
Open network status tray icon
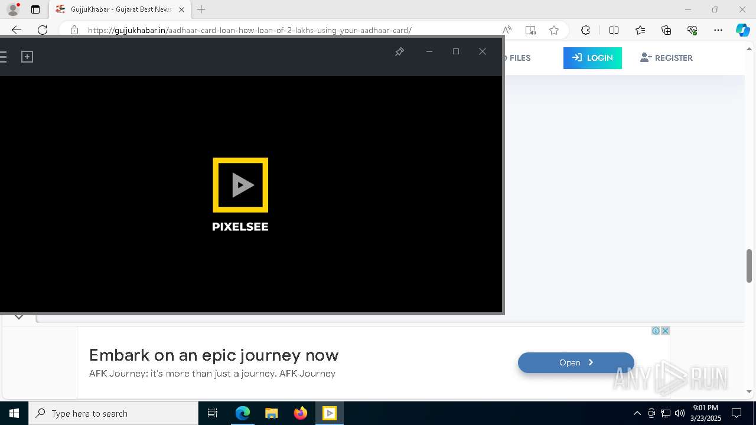coord(666,413)
